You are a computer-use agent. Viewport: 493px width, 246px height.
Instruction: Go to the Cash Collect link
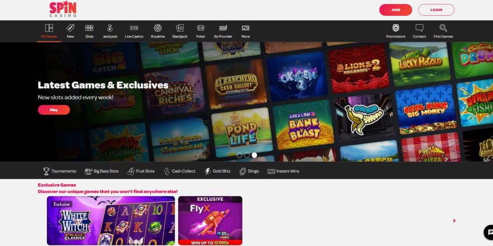point(183,171)
